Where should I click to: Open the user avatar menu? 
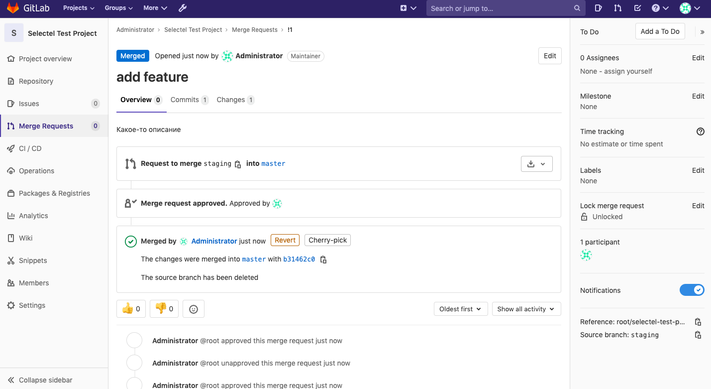point(690,8)
